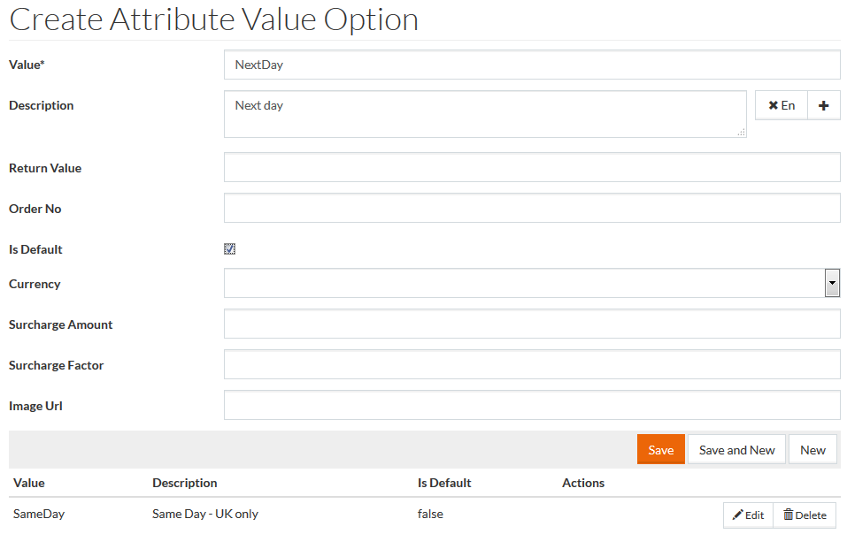Image resolution: width=847 pixels, height=534 pixels.
Task: Select the Return Value input field
Action: pos(531,168)
